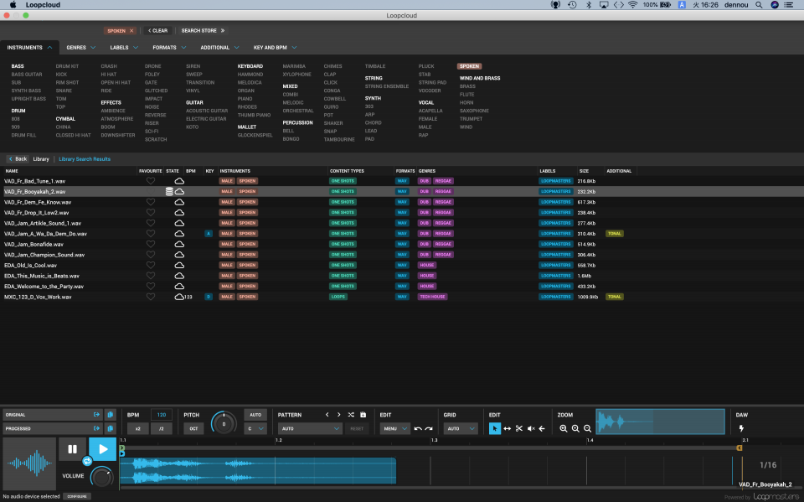Click the Back button

click(18, 159)
